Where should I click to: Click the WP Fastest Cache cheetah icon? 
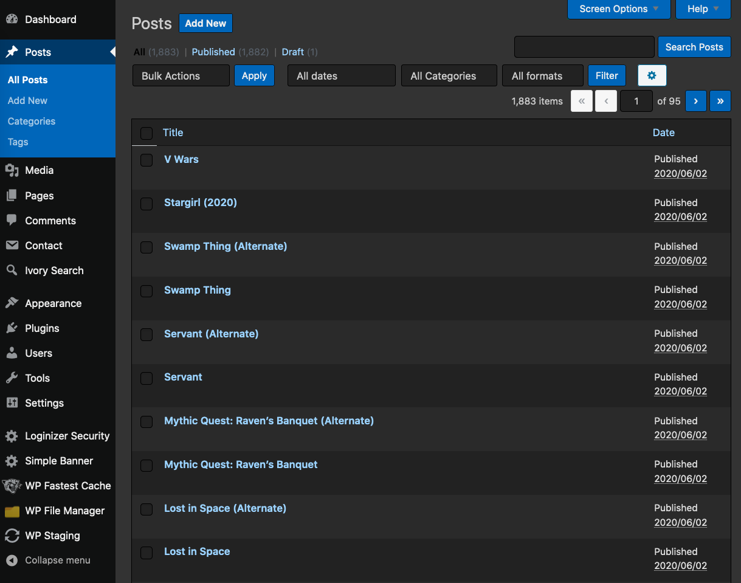coord(12,486)
